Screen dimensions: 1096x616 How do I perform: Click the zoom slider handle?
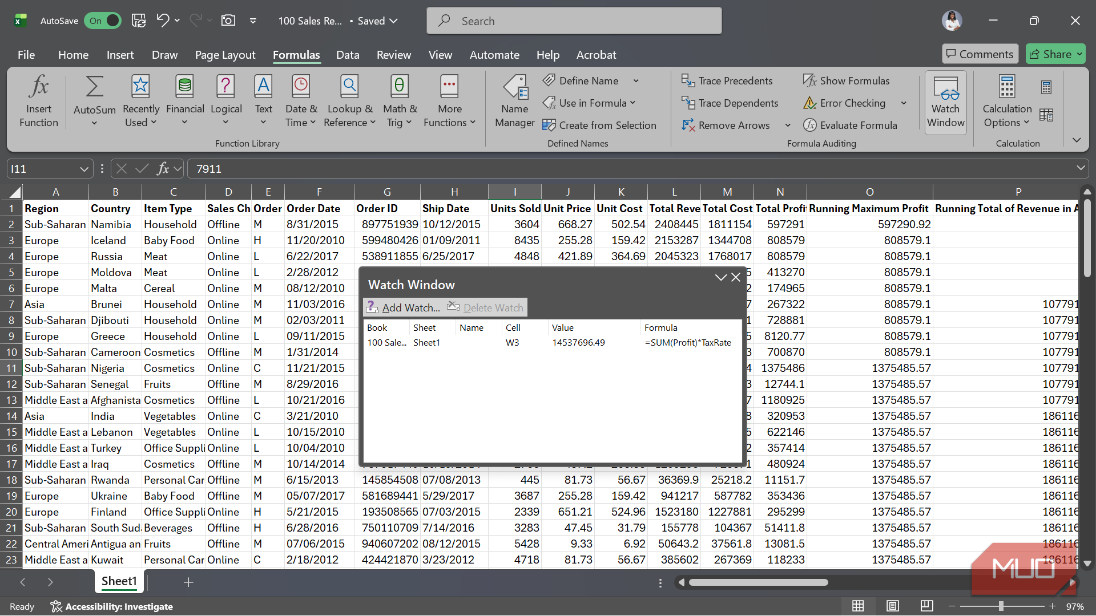click(1001, 606)
